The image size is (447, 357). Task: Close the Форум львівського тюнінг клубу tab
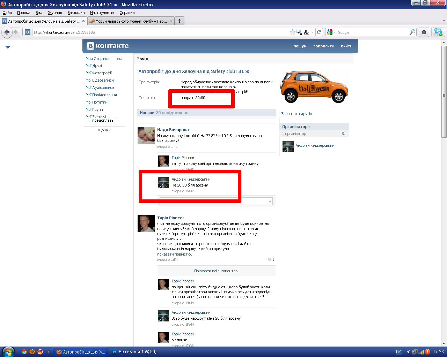click(x=171, y=21)
